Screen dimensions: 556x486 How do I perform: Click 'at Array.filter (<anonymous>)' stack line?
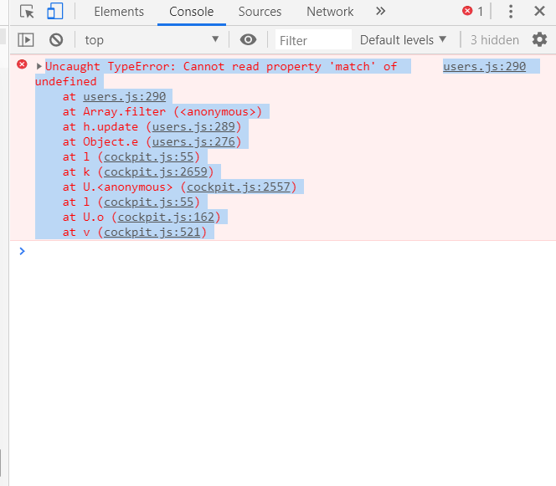click(162, 111)
